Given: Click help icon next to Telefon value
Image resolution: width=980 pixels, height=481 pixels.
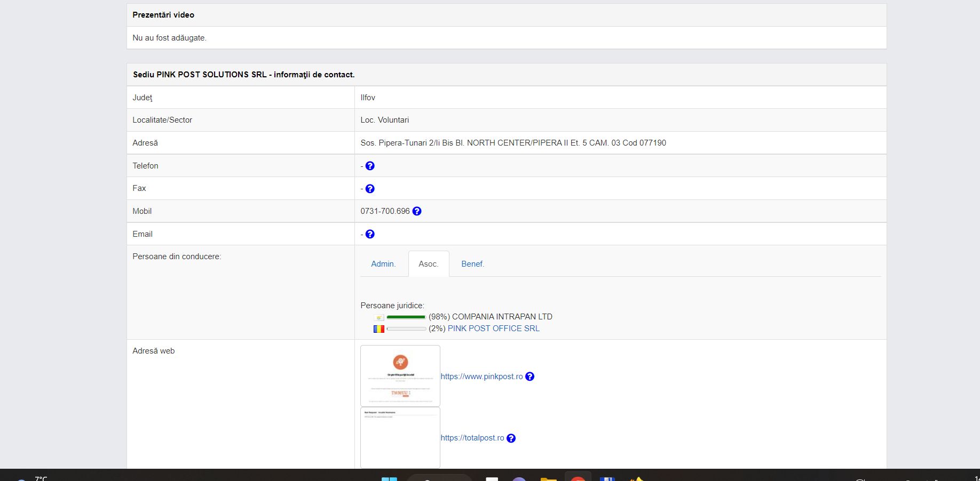Looking at the screenshot, I should click(370, 166).
